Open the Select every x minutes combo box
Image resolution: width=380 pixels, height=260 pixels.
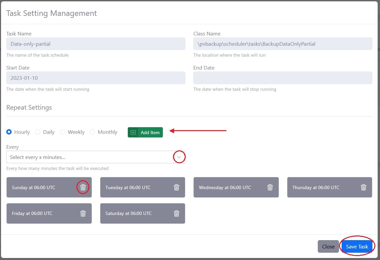89,157
